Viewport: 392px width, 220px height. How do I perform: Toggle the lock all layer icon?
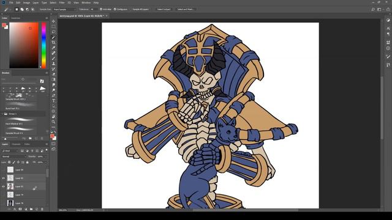[27, 162]
